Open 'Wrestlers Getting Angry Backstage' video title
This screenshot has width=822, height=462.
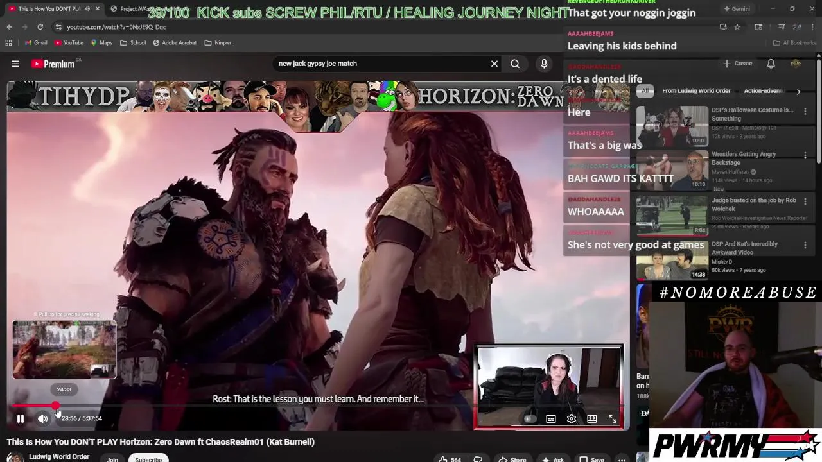pyautogui.click(x=744, y=158)
